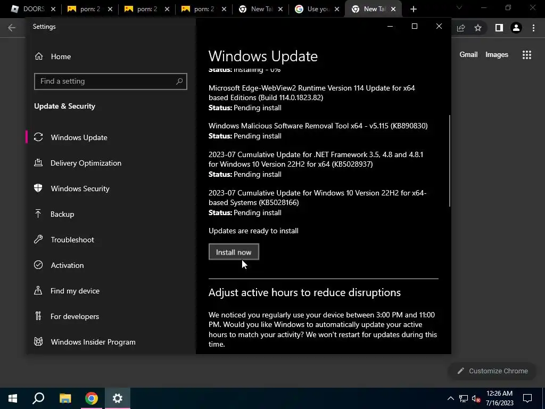Close the DOORS tab

pos(53,10)
